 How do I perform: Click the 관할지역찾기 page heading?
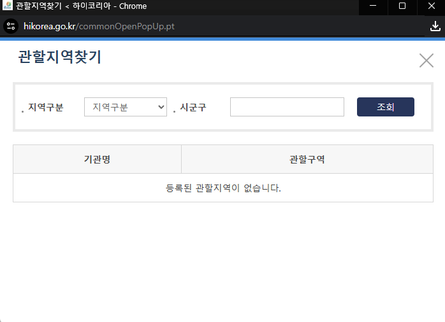pyautogui.click(x=59, y=57)
